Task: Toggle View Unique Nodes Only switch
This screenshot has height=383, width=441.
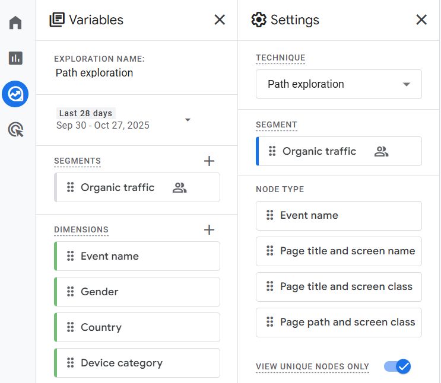Action: pyautogui.click(x=398, y=366)
